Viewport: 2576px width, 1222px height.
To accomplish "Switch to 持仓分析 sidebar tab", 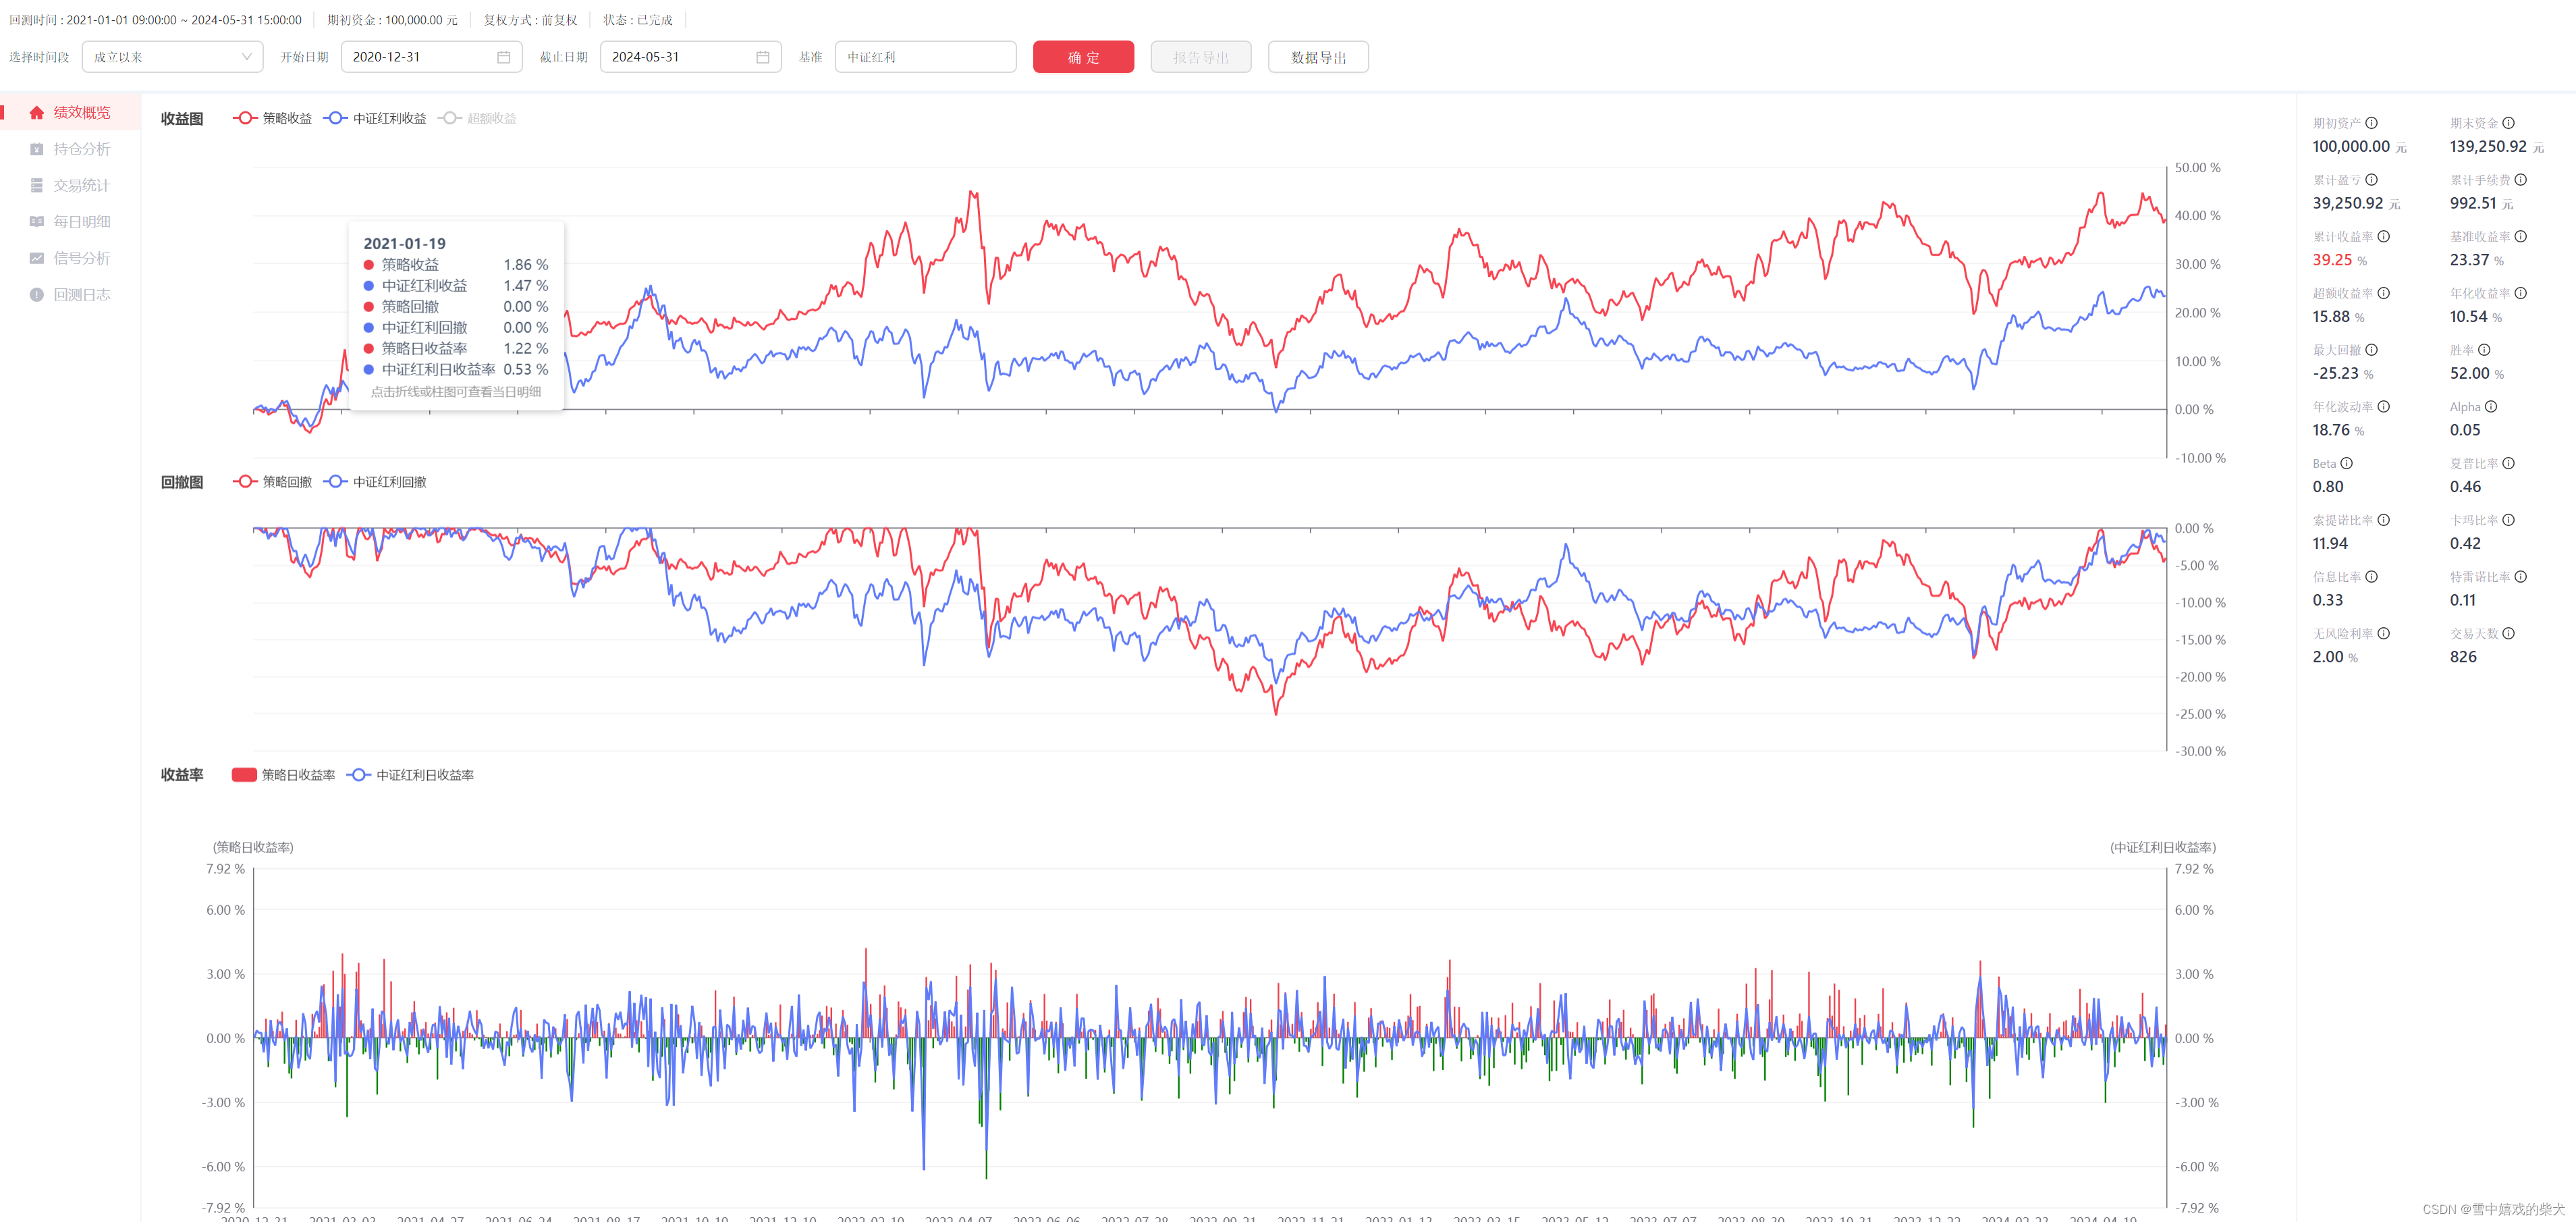I will click(81, 150).
